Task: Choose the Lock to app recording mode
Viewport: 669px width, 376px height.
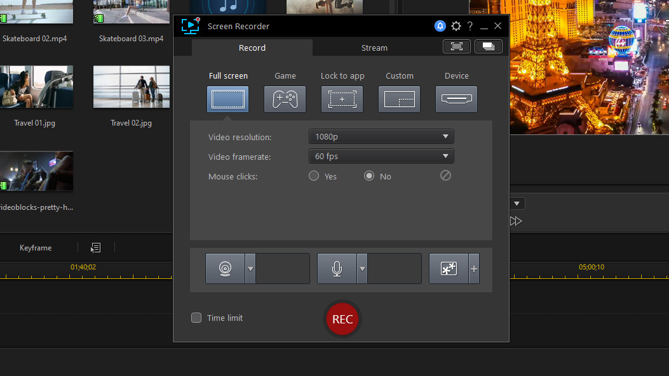Action: (342, 99)
